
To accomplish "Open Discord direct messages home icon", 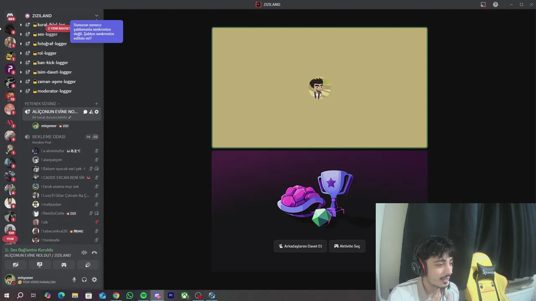I will click(10, 16).
